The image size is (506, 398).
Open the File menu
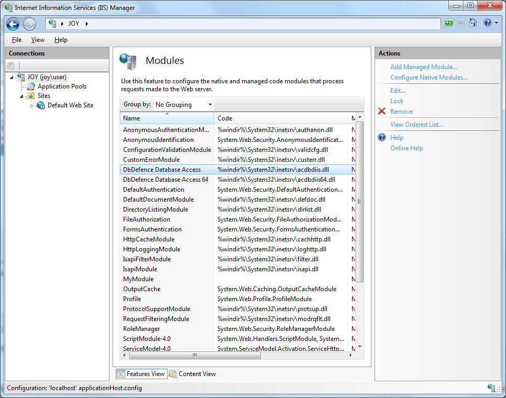click(x=17, y=40)
